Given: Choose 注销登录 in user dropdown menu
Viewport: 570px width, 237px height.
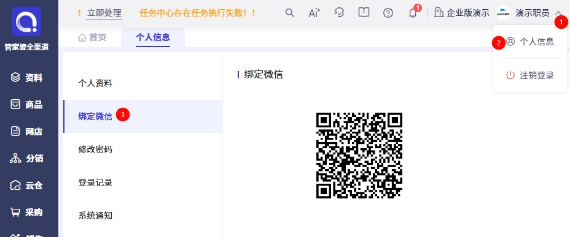Looking at the screenshot, I should click(530, 75).
